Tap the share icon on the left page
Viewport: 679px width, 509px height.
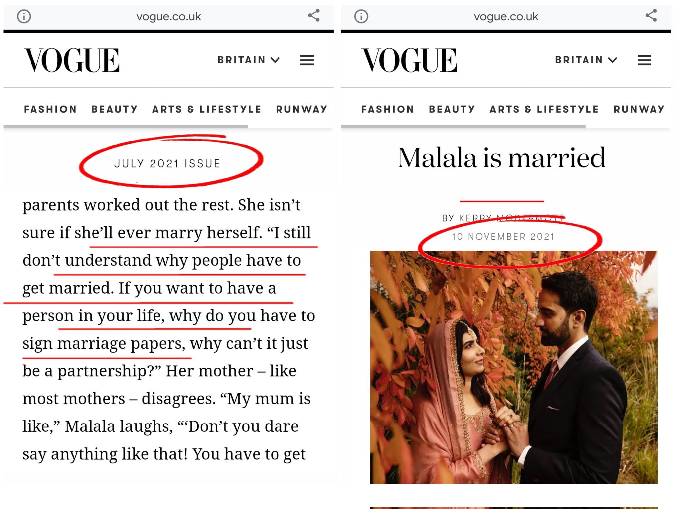pos(313,16)
